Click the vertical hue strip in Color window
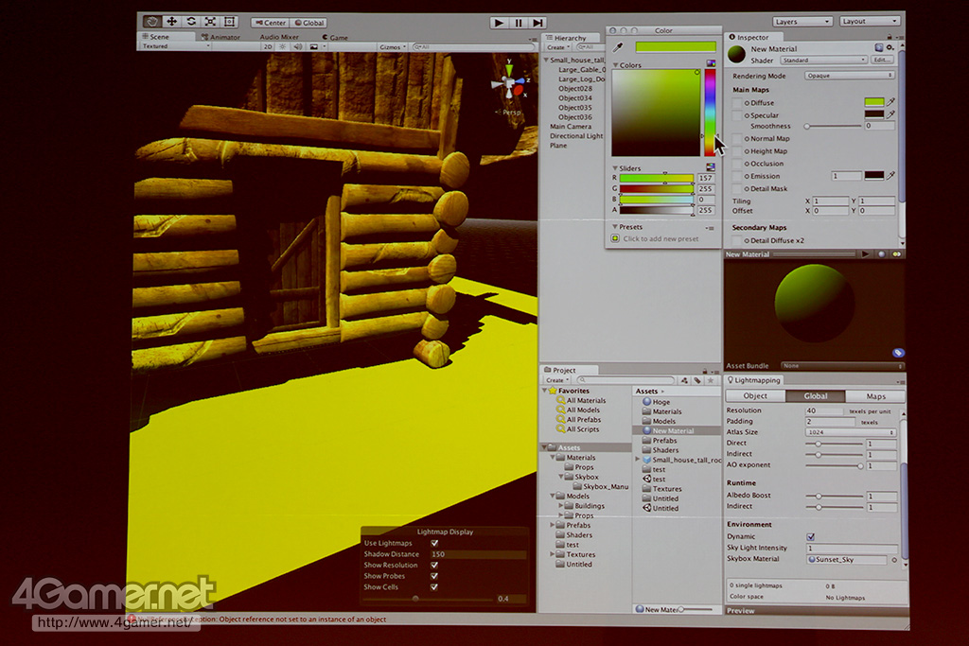This screenshot has height=646, width=969. (x=710, y=113)
